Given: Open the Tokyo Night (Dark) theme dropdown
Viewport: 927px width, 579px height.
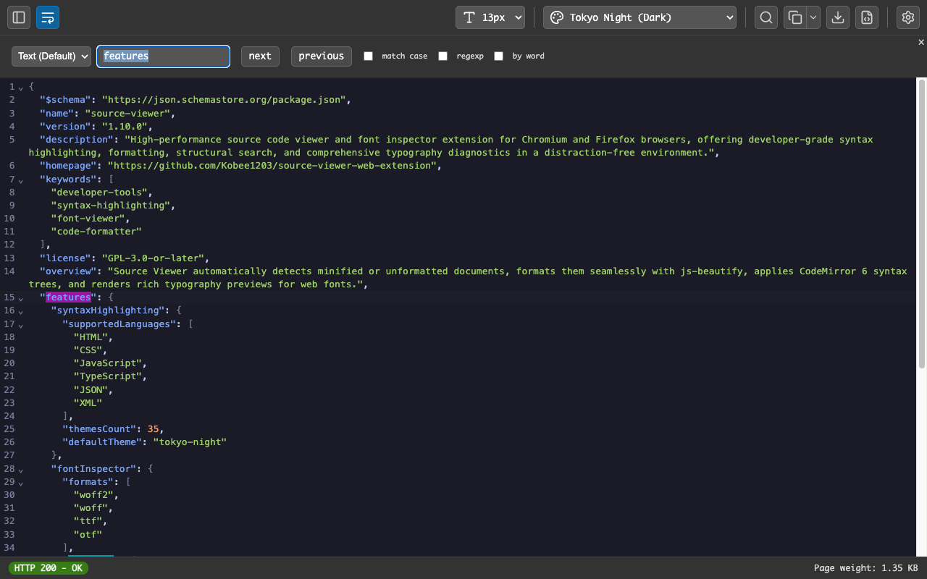Looking at the screenshot, I should 639,17.
